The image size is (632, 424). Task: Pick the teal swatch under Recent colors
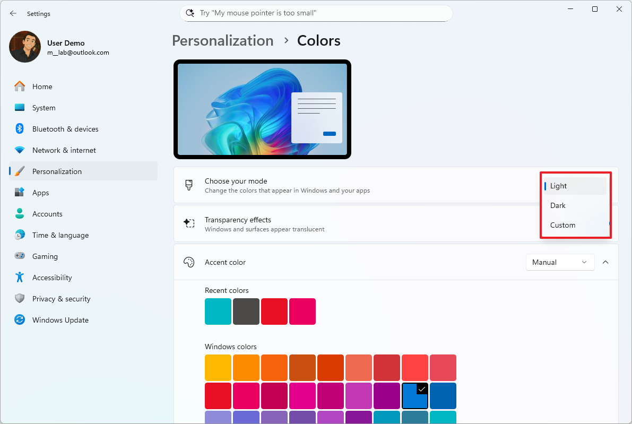tap(218, 311)
